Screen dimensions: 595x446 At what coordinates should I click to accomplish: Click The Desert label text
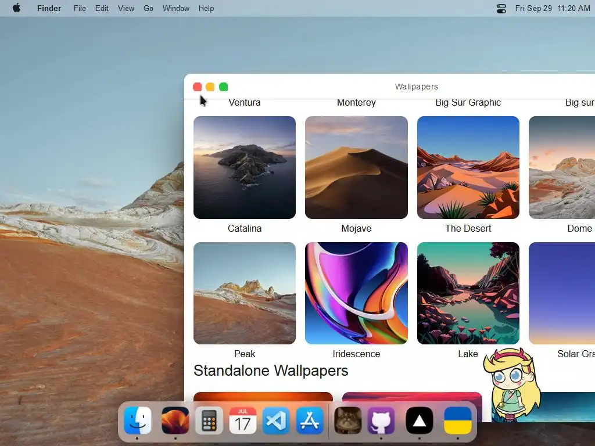468,228
